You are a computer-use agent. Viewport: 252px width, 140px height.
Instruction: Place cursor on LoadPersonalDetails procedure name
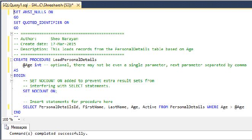pyautogui.click(x=75, y=60)
